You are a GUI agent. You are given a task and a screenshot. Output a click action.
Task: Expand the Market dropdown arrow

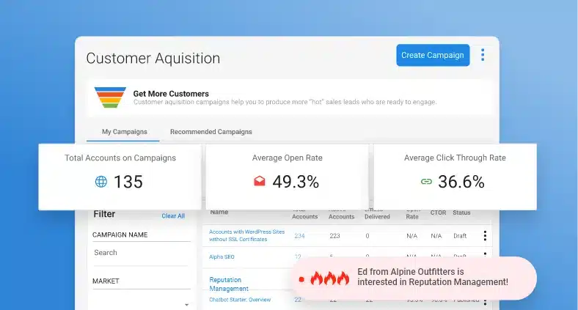click(x=186, y=304)
